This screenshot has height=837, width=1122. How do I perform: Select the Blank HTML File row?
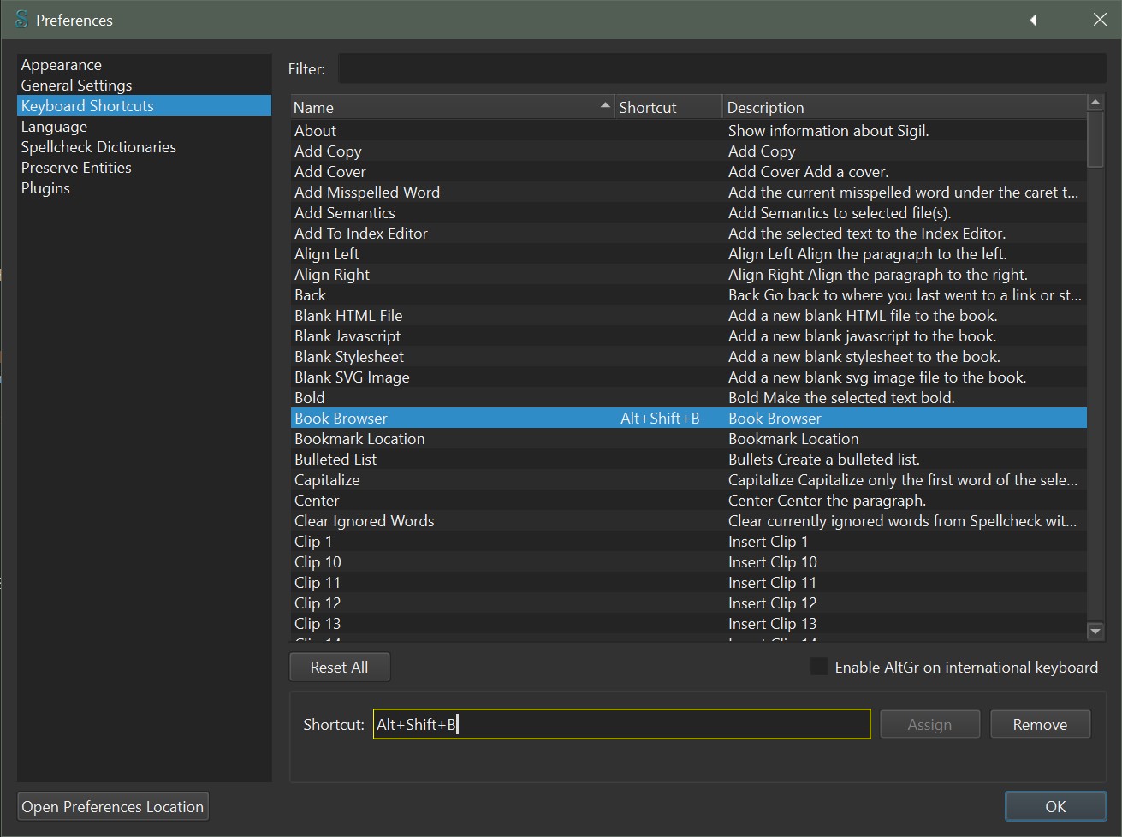click(x=688, y=316)
